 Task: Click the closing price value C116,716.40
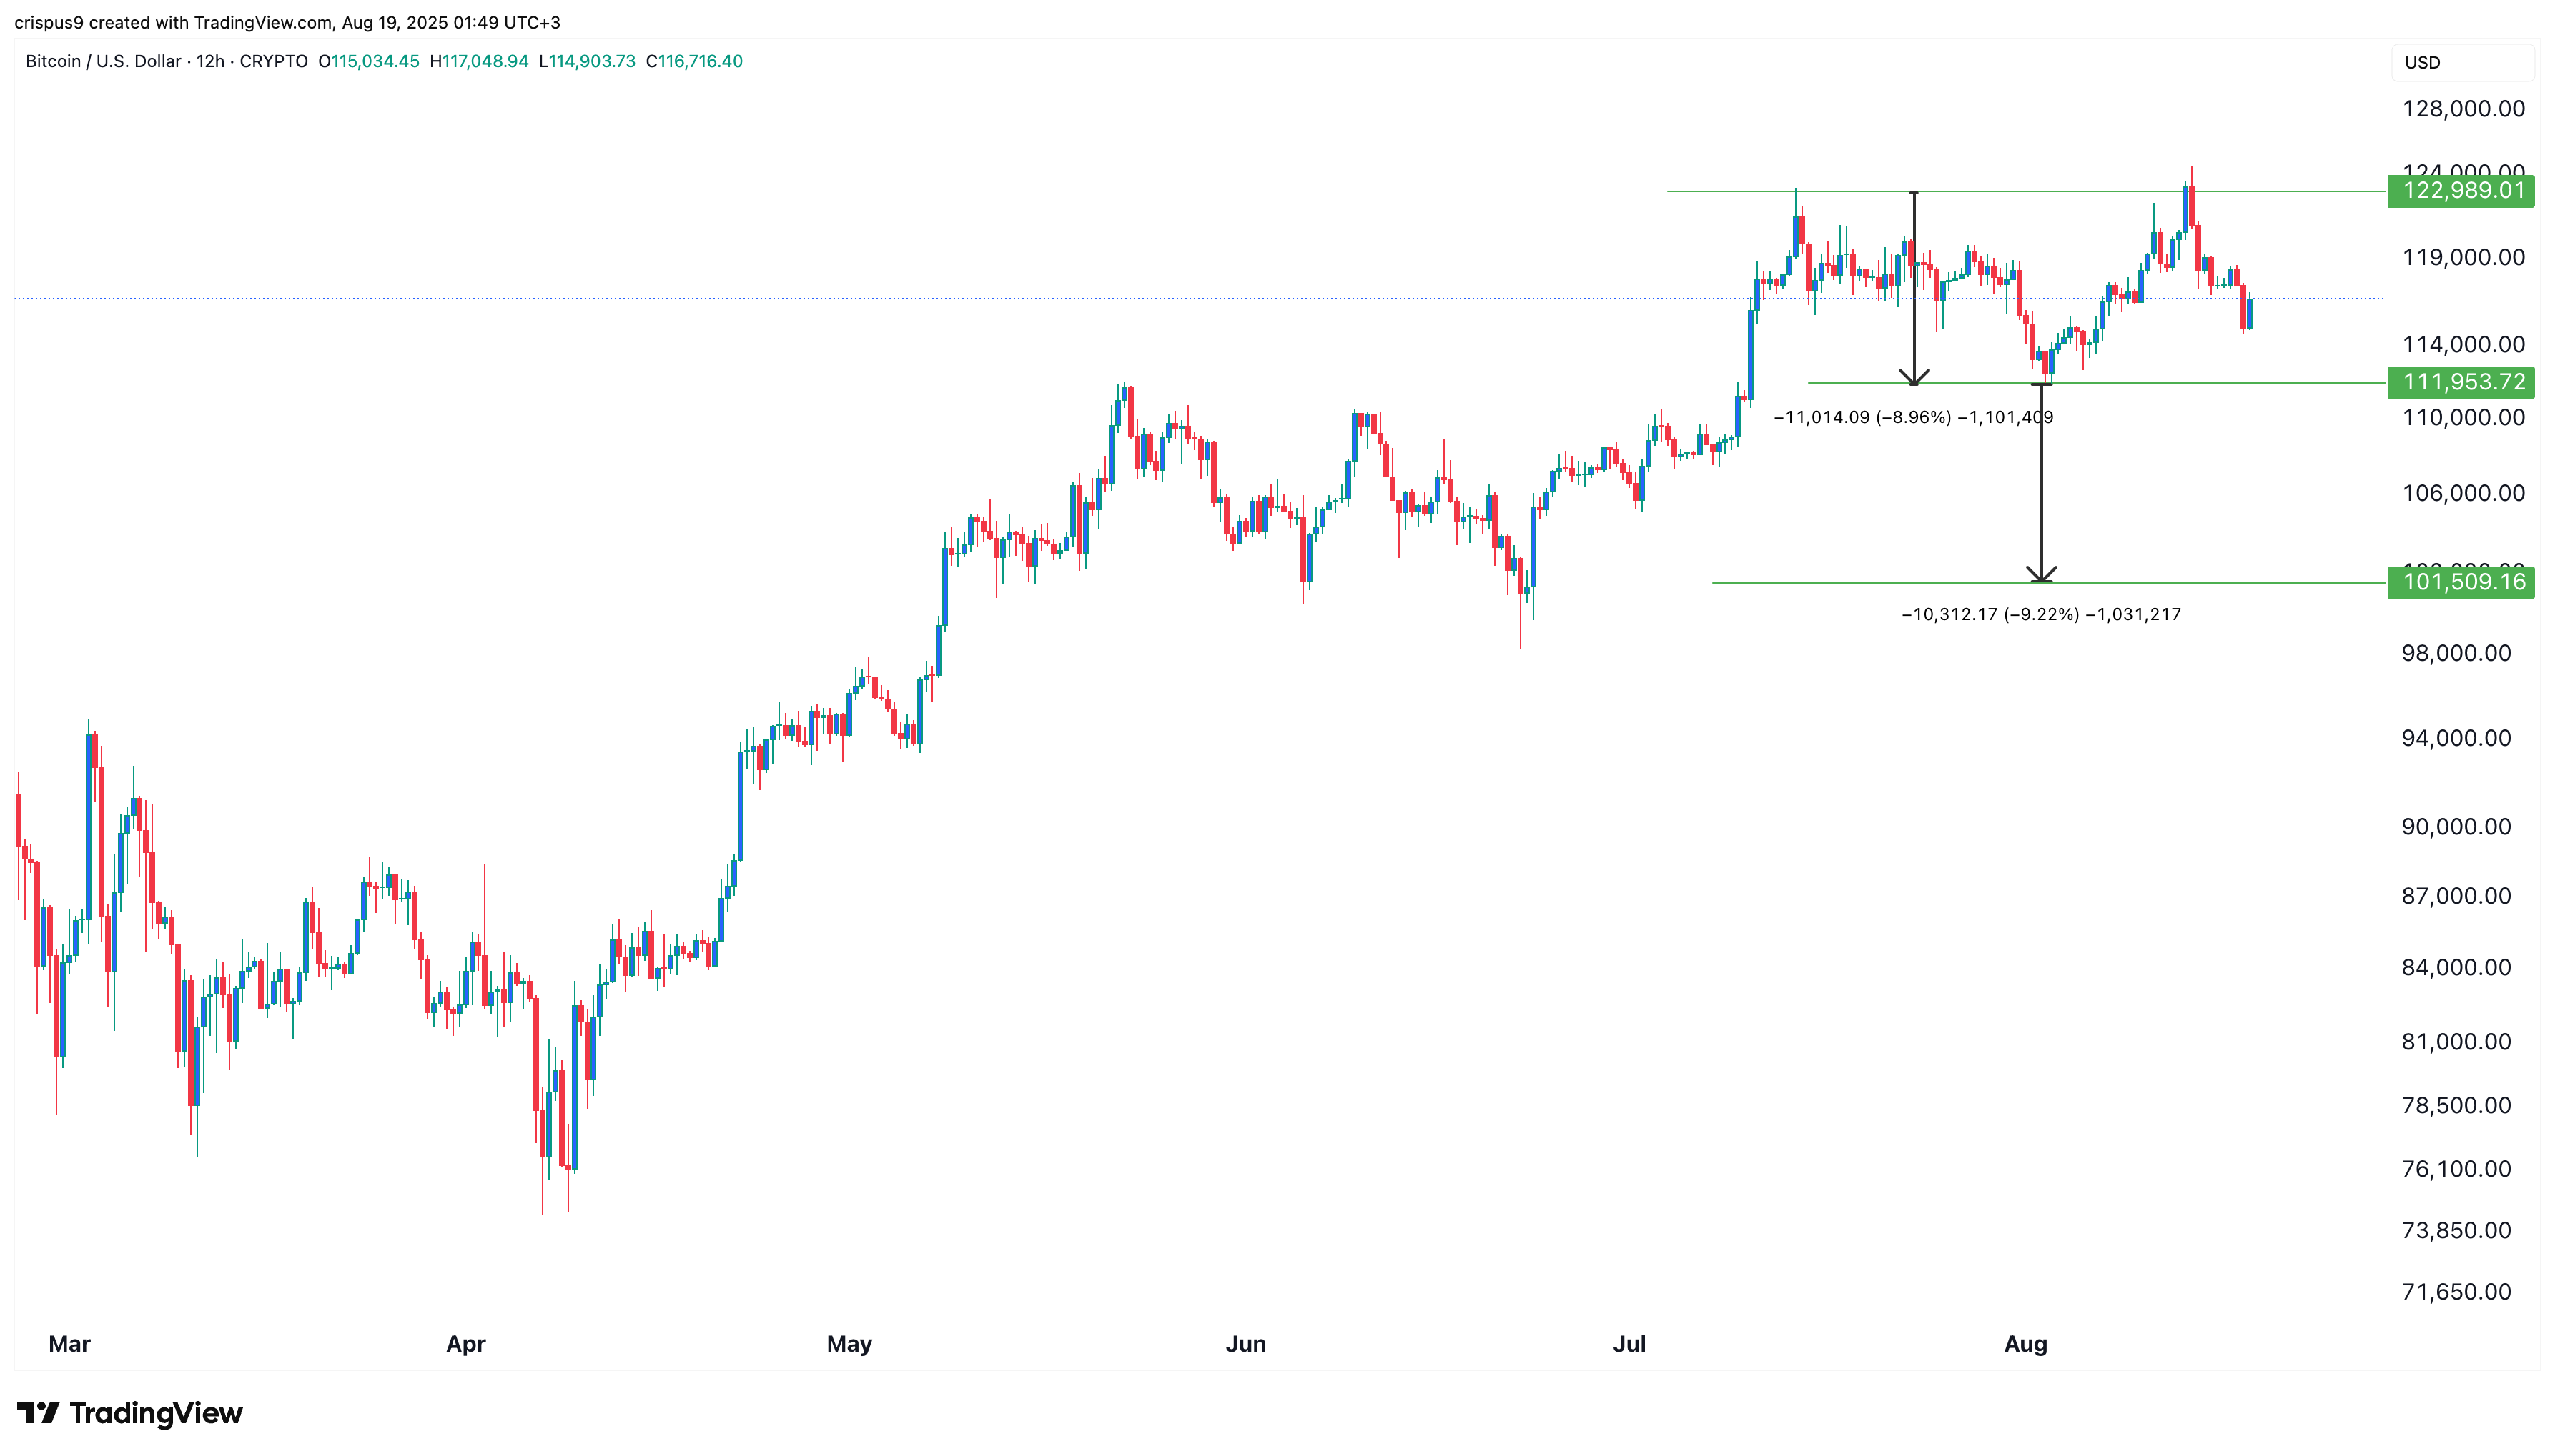[694, 61]
